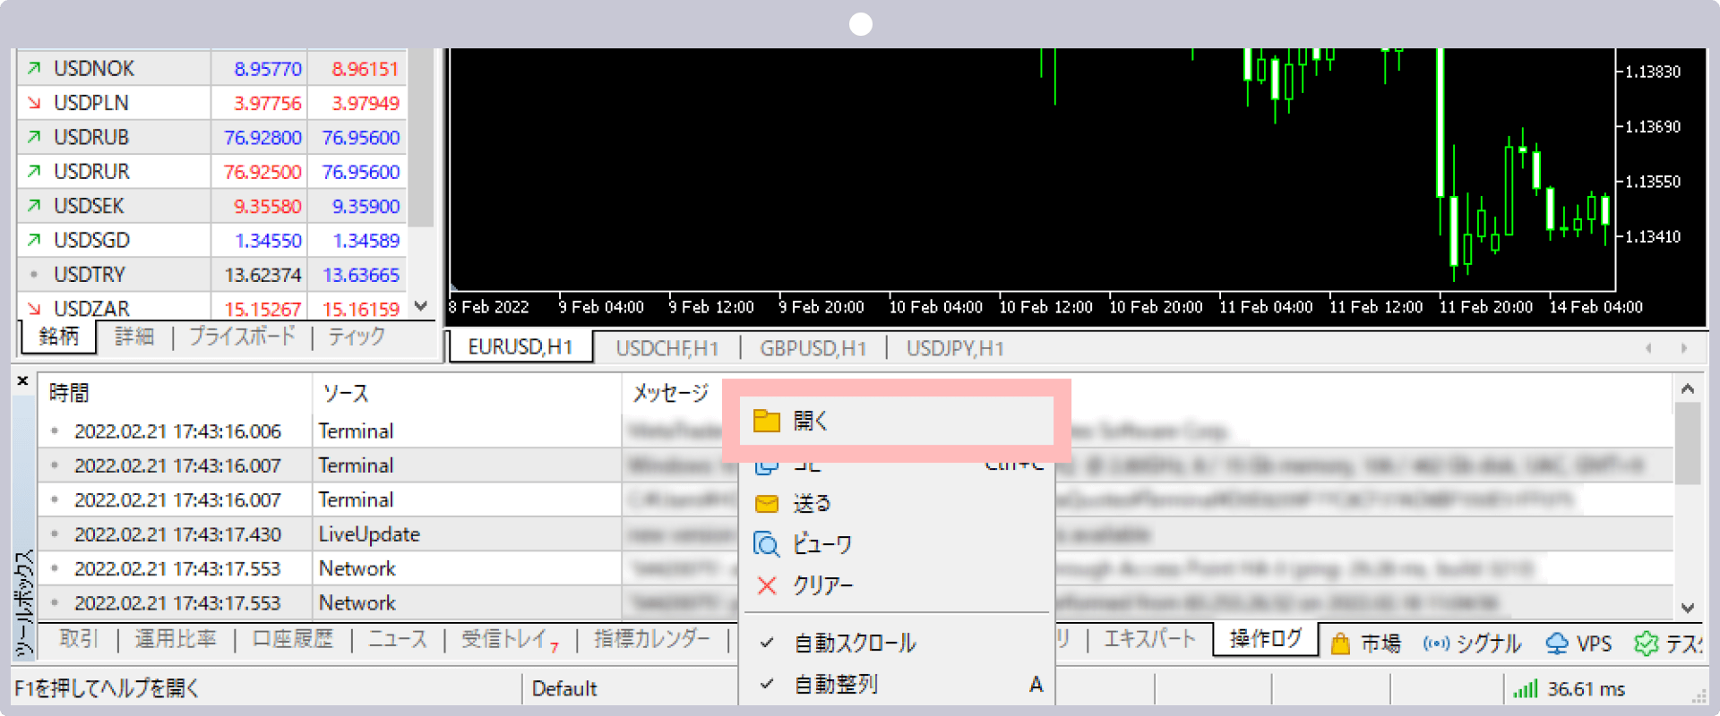
Task: Open the 受信トレイ toolbox tab
Action: [x=509, y=640]
